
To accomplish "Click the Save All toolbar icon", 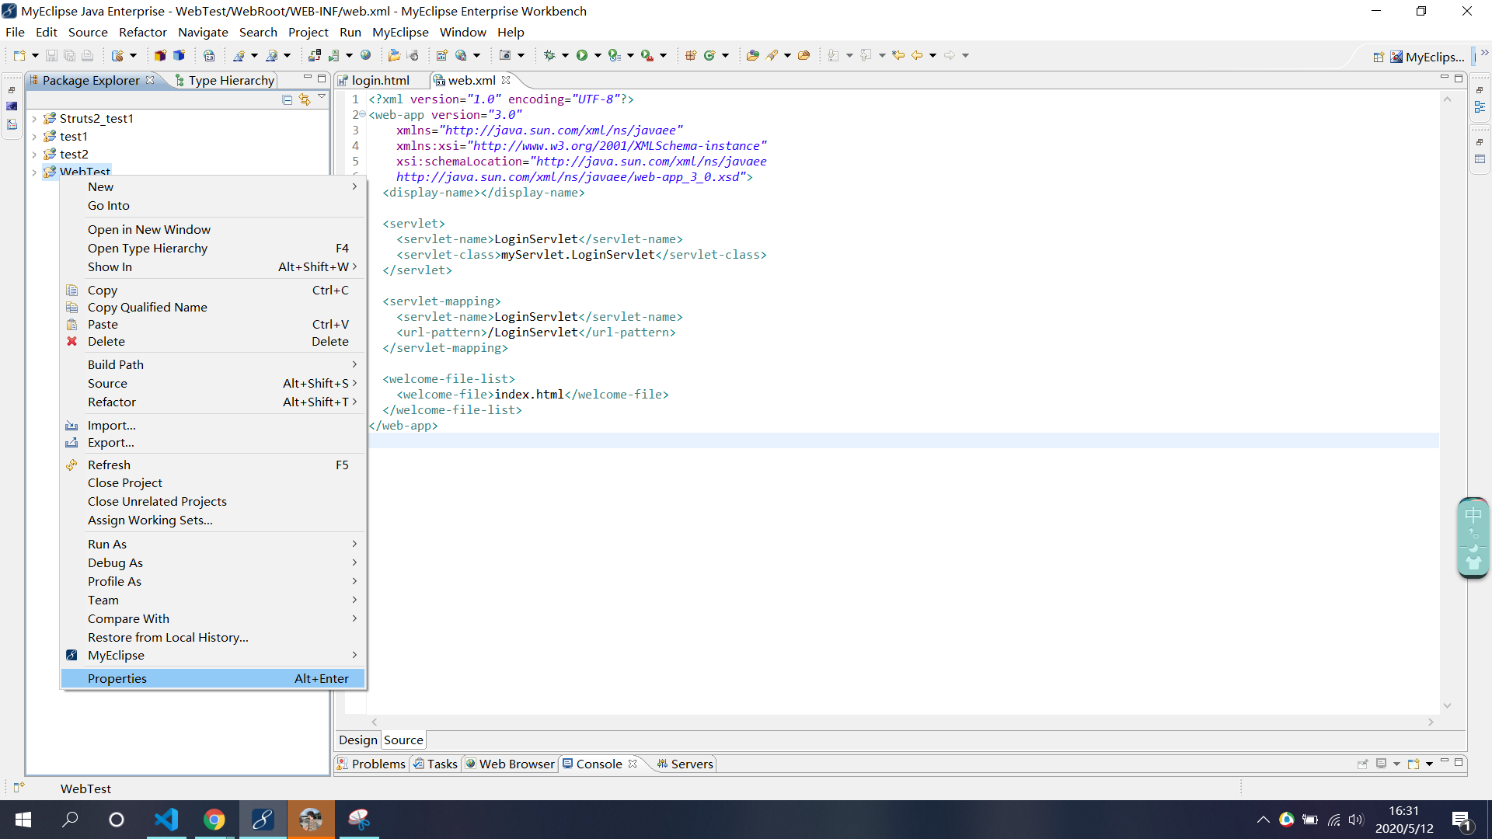I will click(69, 55).
